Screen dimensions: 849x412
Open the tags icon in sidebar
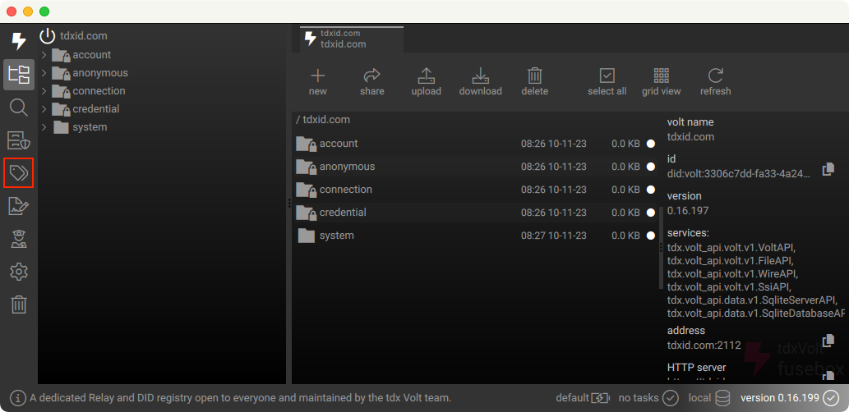pos(19,173)
